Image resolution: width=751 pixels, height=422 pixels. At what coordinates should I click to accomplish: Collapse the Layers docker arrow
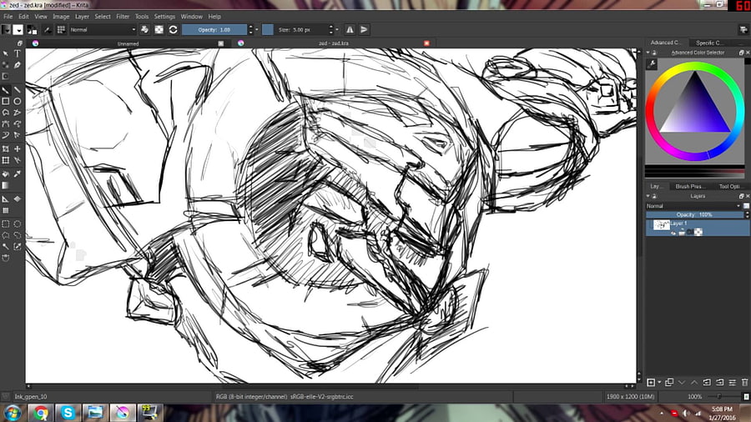pyautogui.click(x=648, y=196)
